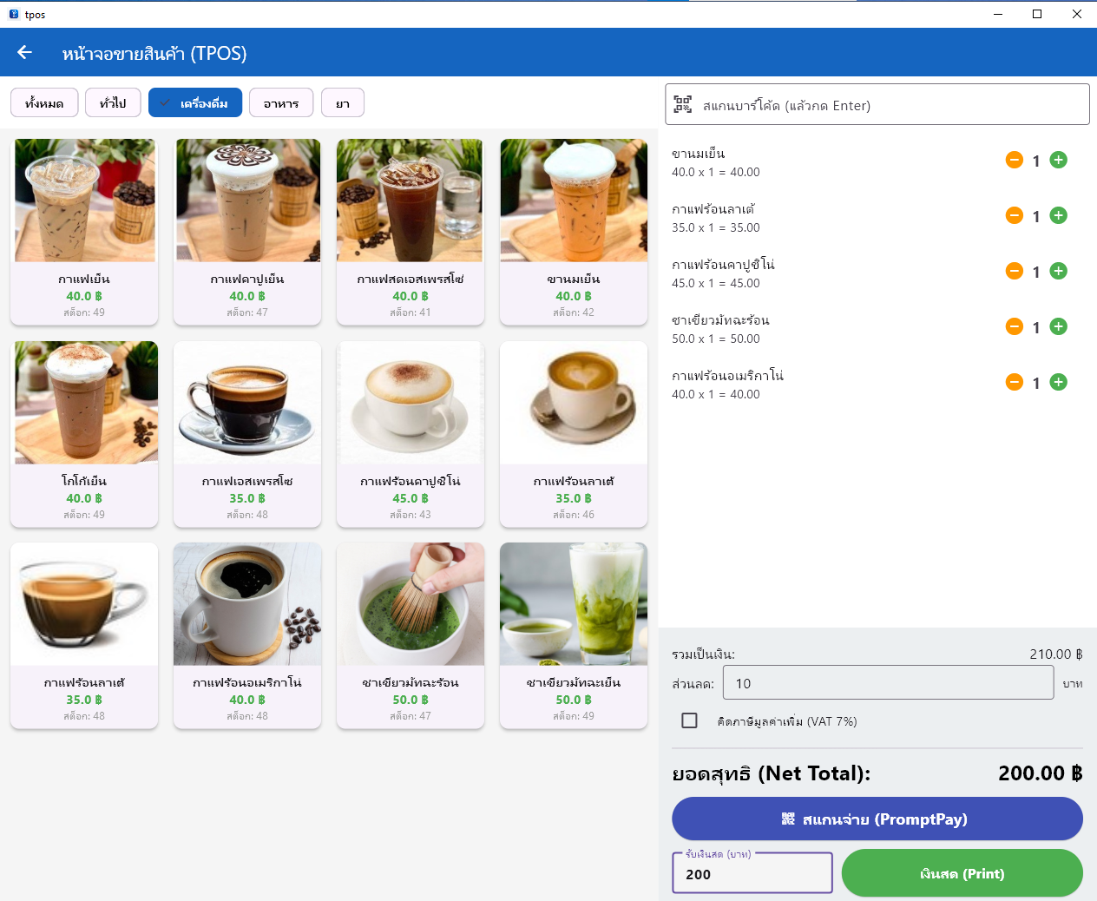Tap minus icon for กาแฟร้อนลาเต้ cart row

(1014, 215)
